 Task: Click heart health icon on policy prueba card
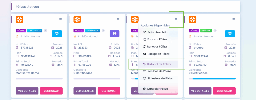[230, 34]
